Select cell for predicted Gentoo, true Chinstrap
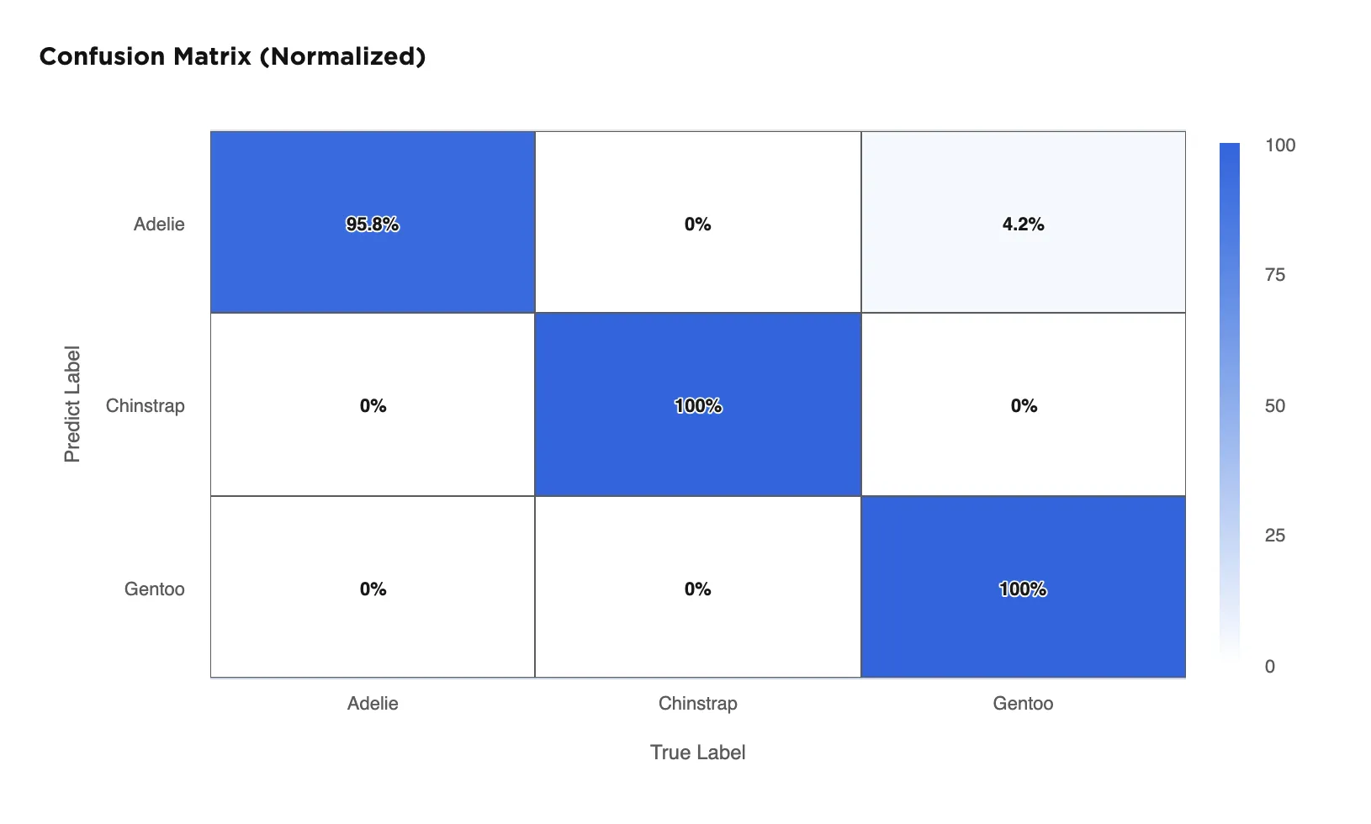This screenshot has height=824, width=1371. coord(697,588)
